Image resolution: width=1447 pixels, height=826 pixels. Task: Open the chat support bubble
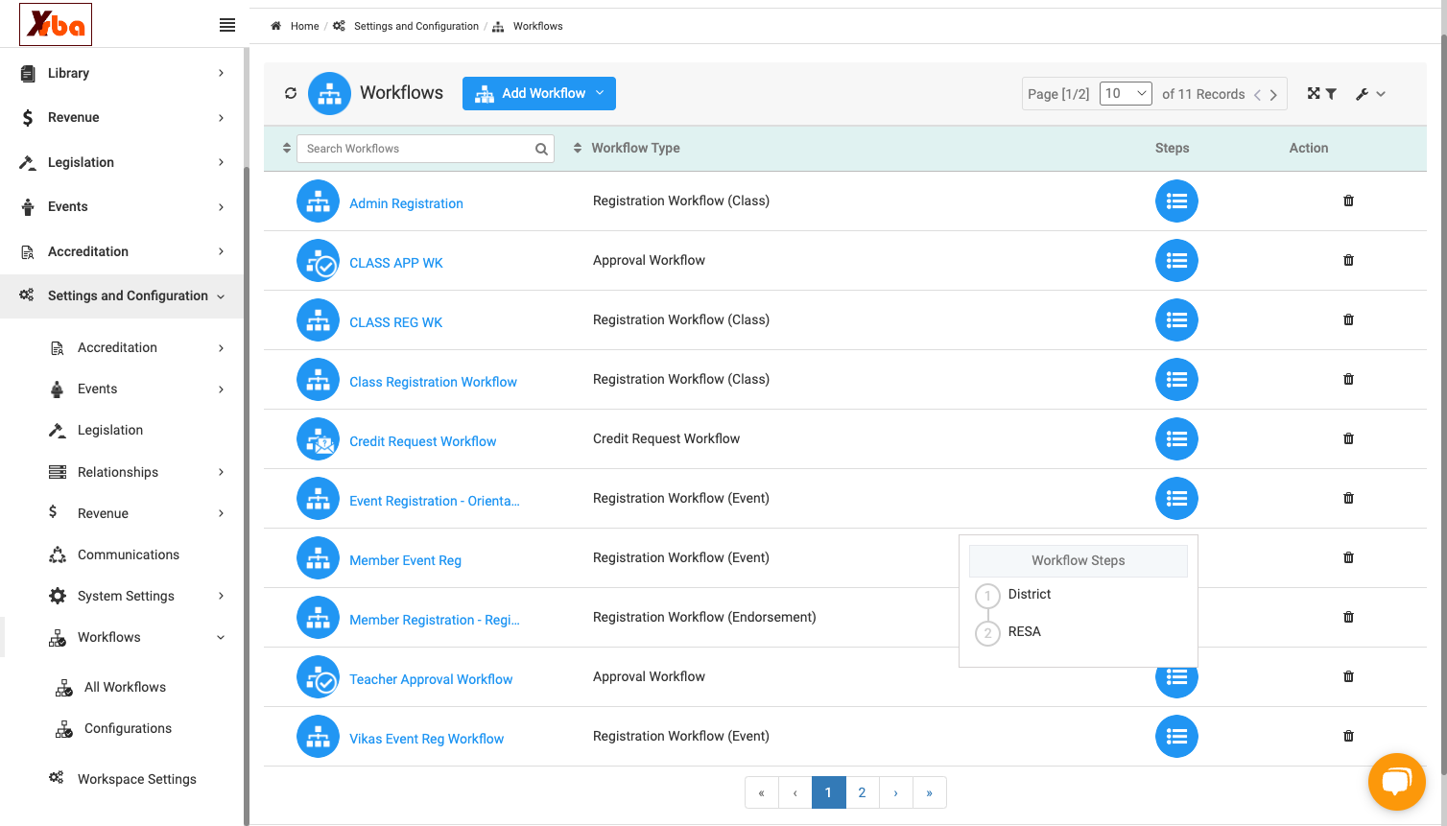[1397, 782]
